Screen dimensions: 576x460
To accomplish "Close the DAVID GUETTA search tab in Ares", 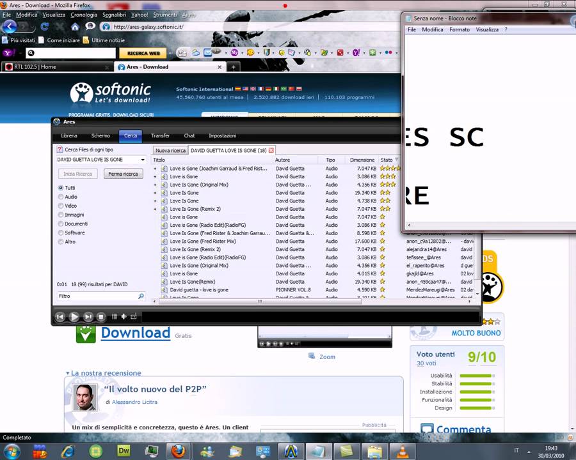I will pos(271,150).
